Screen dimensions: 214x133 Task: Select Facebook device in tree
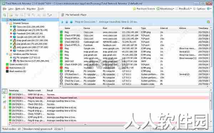pyautogui.click(x=30, y=34)
